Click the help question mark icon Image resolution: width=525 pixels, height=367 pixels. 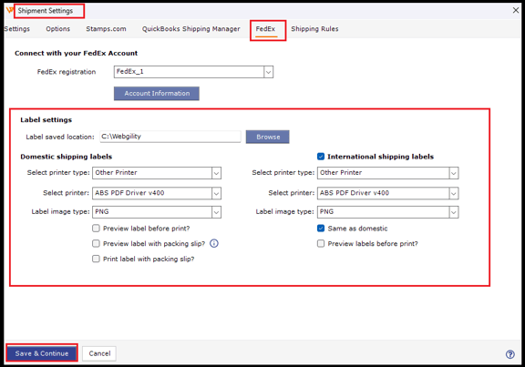[x=510, y=354]
